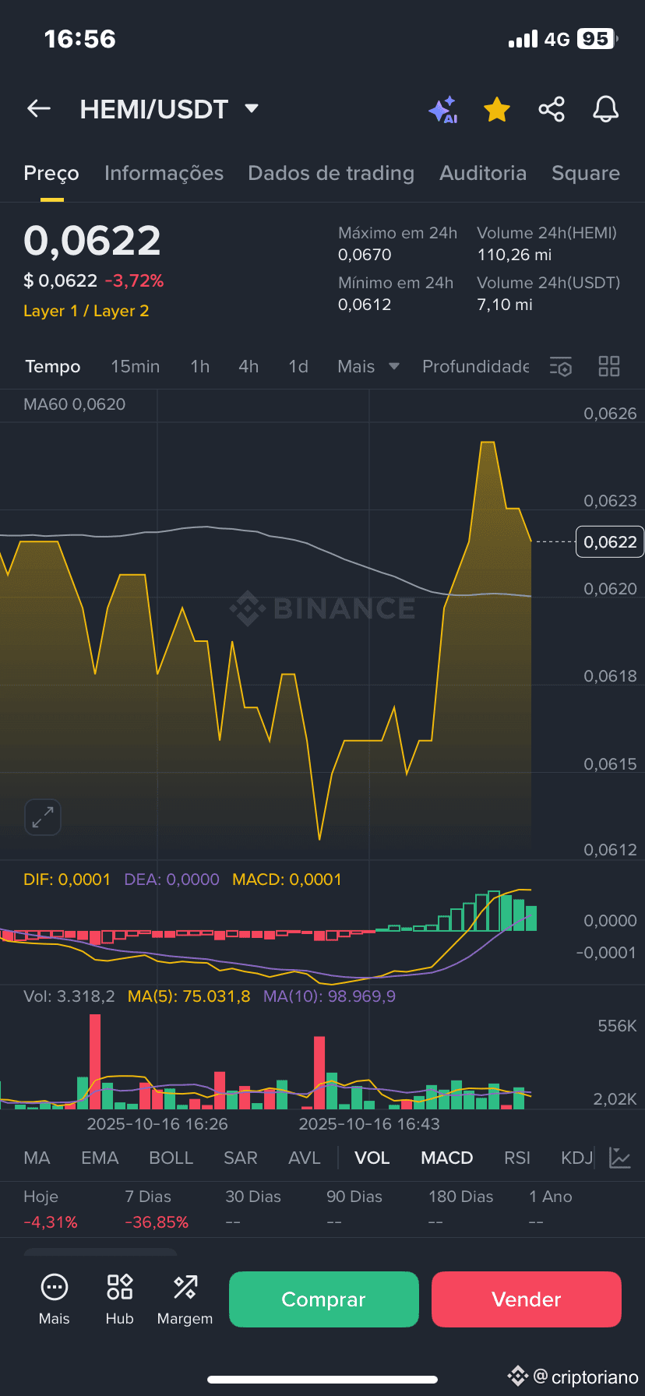This screenshot has height=1396, width=645.
Task: Tap the share icon
Action: click(552, 109)
